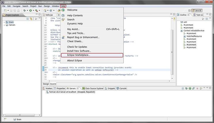Expand the Servers tree node
The image size is (214, 123).
pyautogui.click(x=4, y=25)
